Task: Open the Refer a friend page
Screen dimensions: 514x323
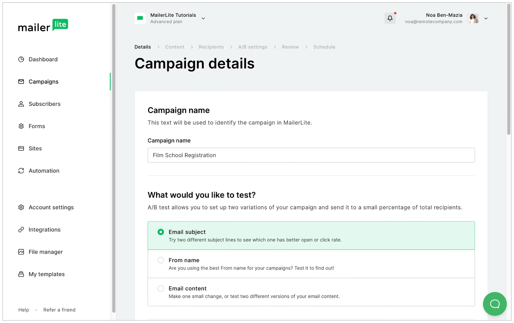Action: [x=59, y=310]
